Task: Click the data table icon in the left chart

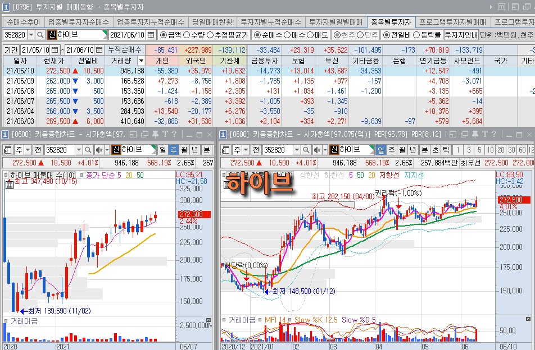Action: 10,185
